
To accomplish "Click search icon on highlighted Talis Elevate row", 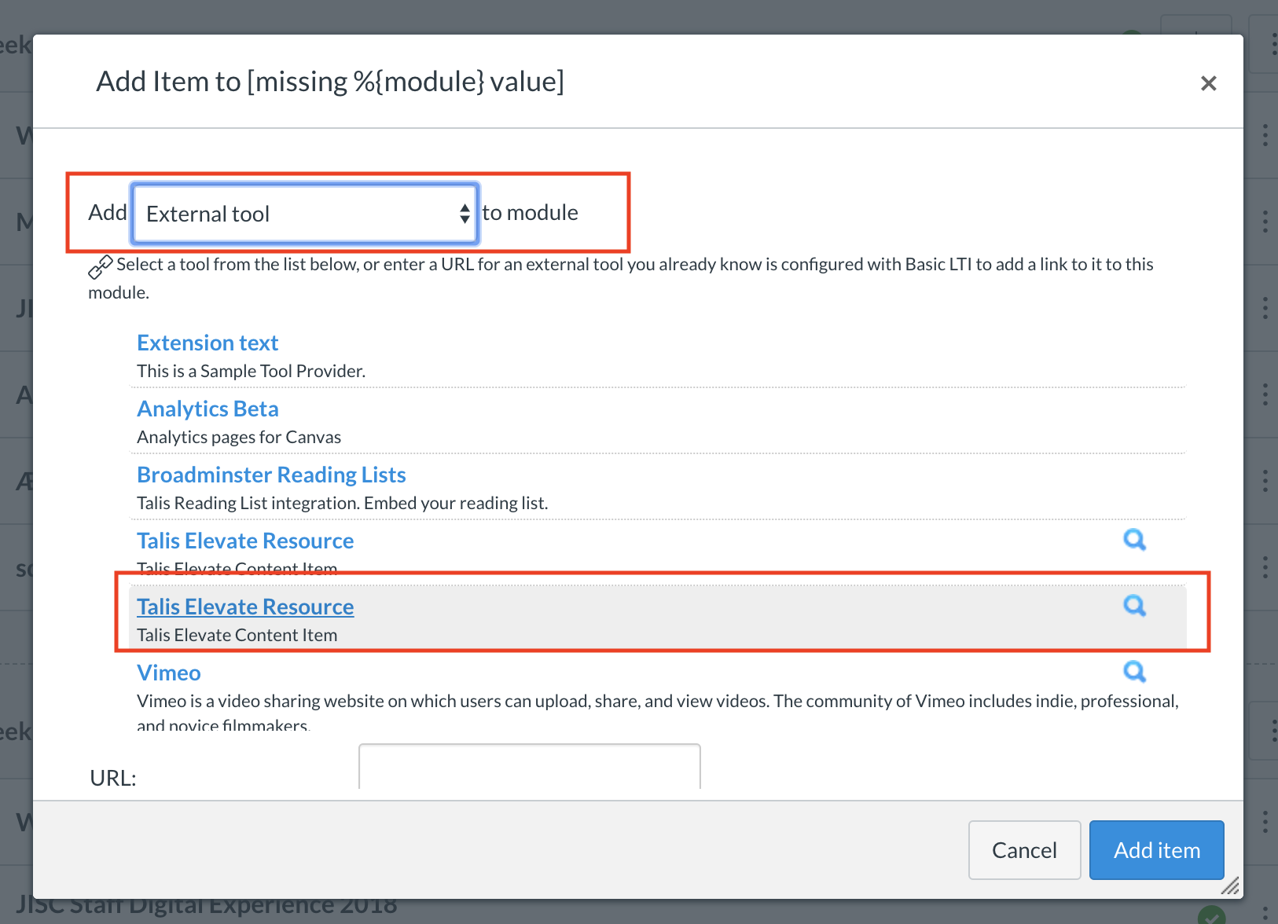I will click(x=1134, y=606).
